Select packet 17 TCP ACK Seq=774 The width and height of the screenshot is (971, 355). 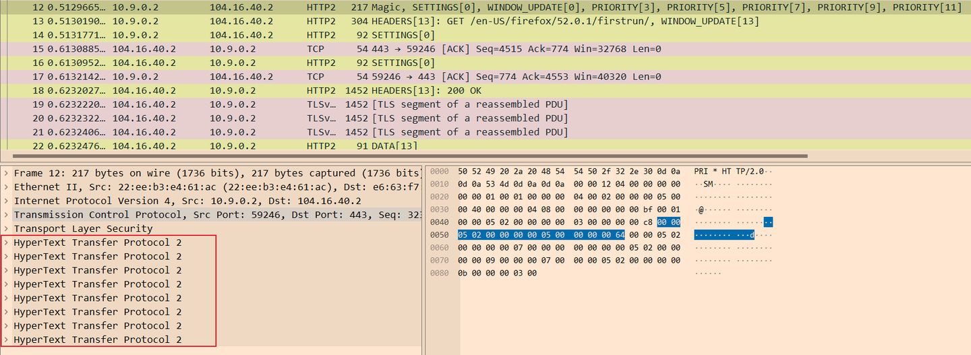(486, 77)
